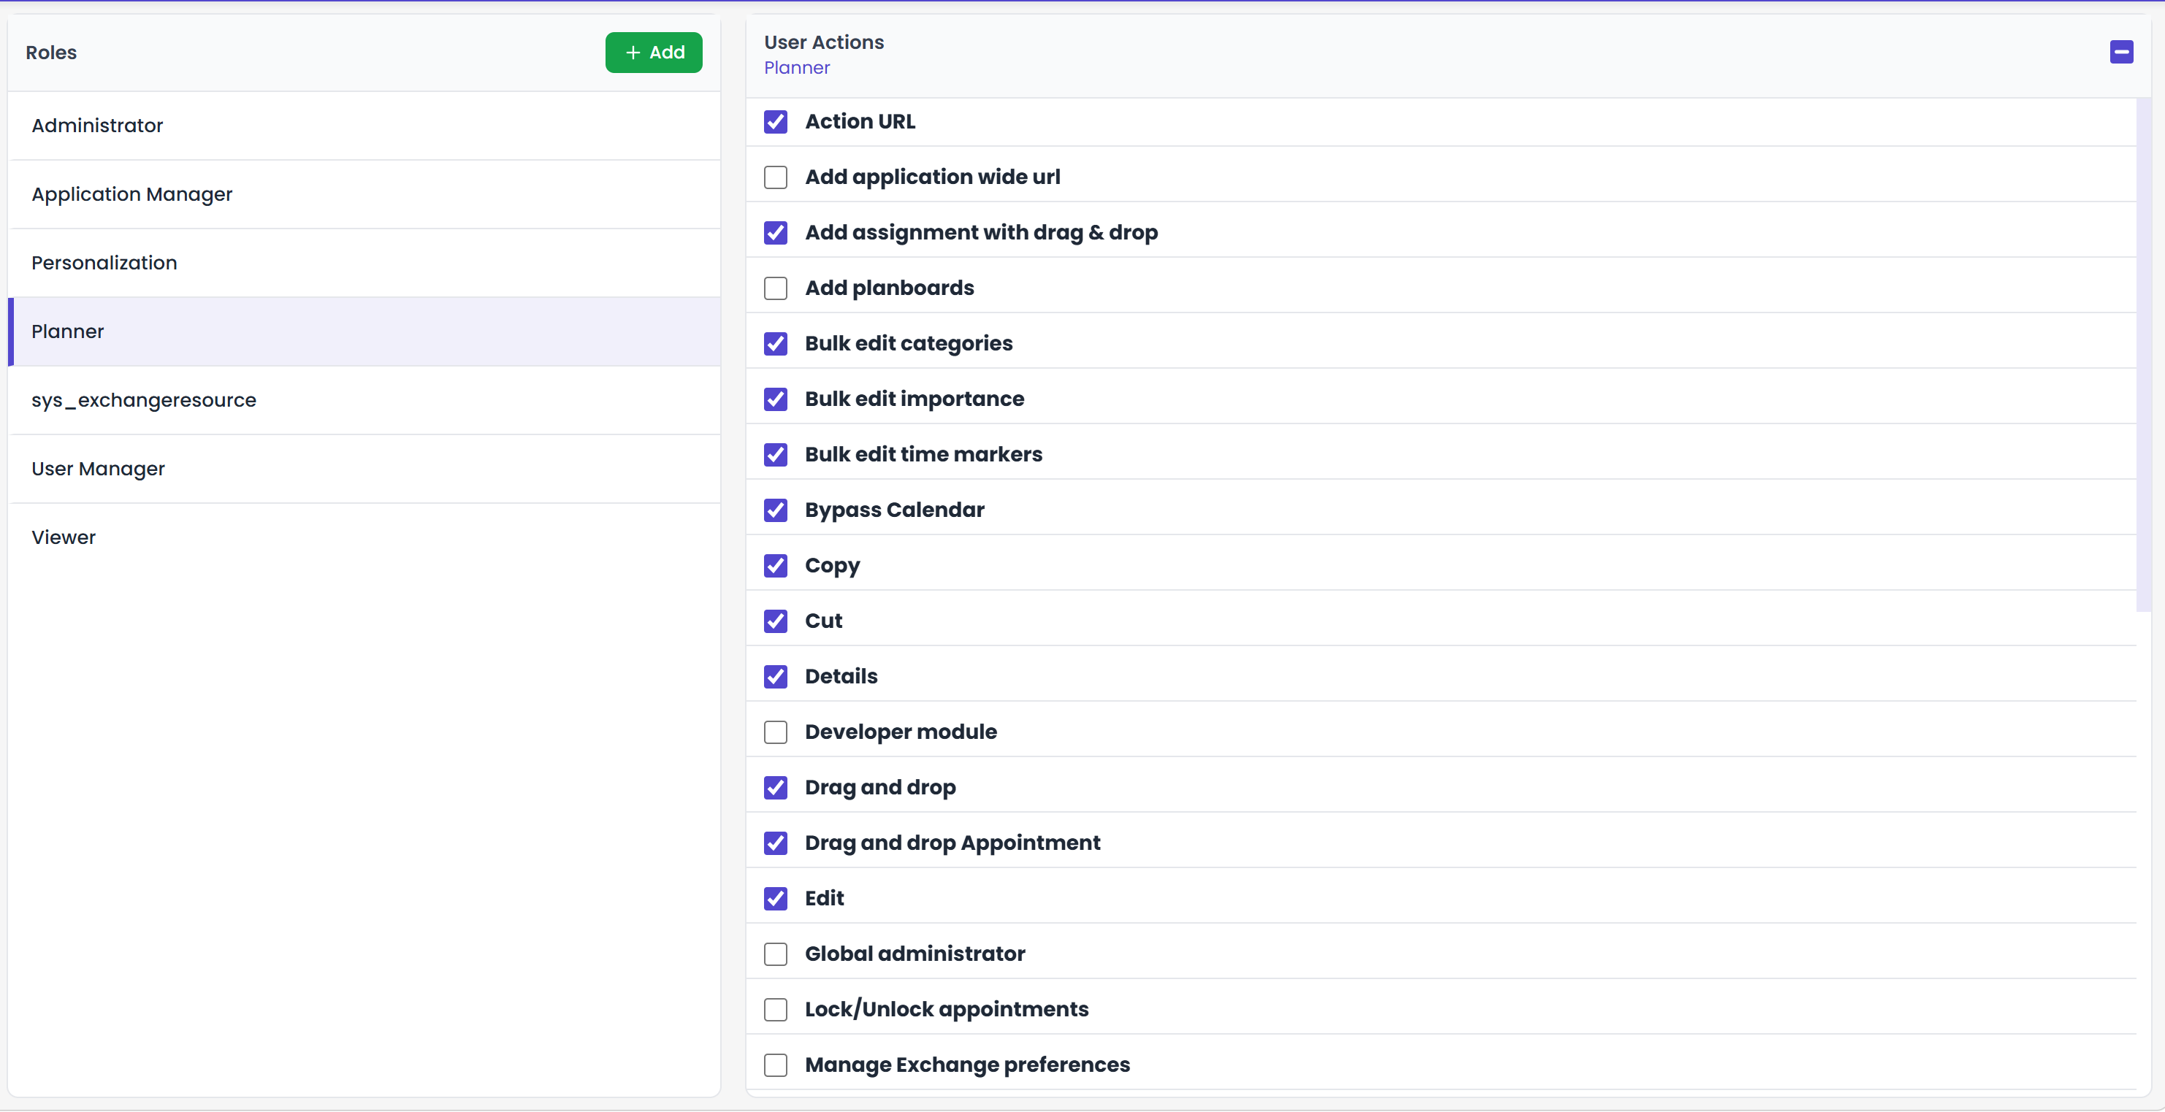Uncheck the Action URL checkbox
This screenshot has width=2165, height=1112.
click(x=776, y=122)
